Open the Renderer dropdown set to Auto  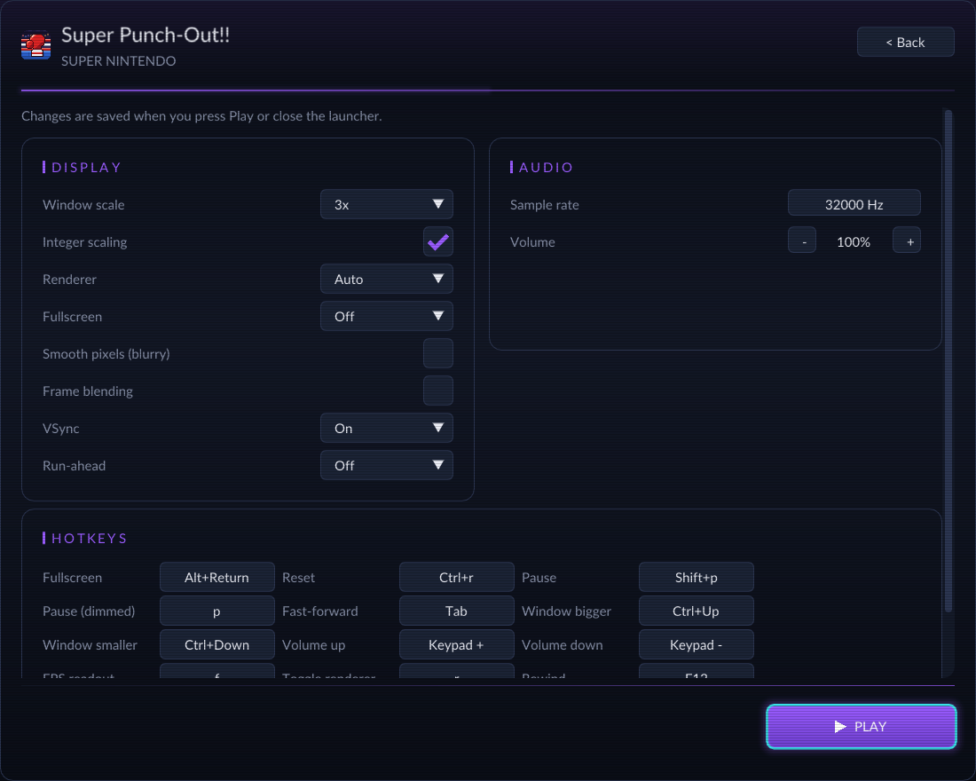[x=387, y=279]
